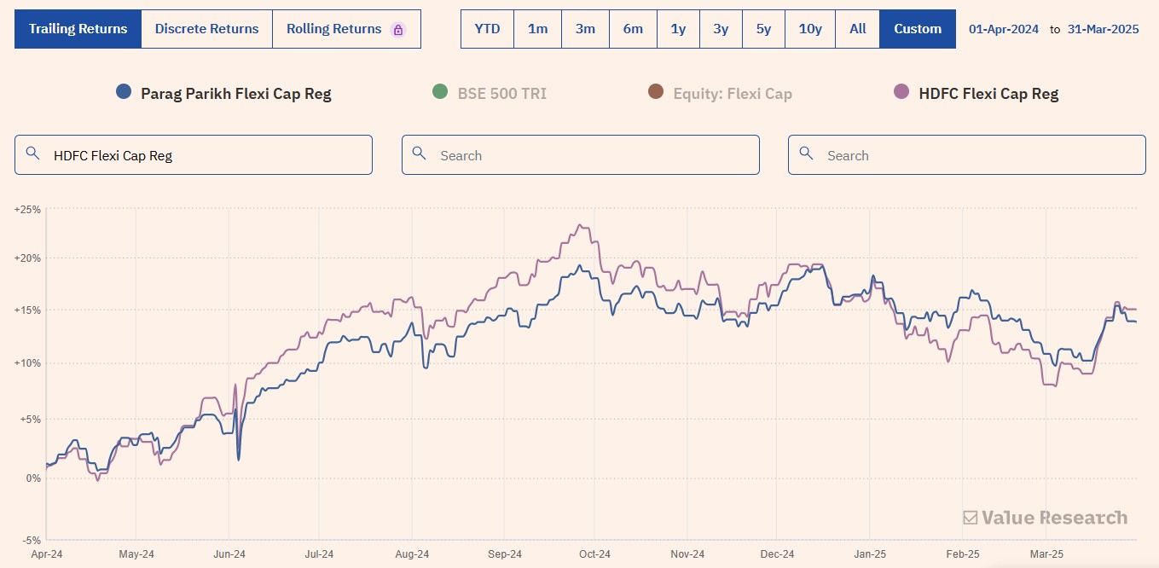Click magnifier icon in right search box

pyautogui.click(x=807, y=154)
